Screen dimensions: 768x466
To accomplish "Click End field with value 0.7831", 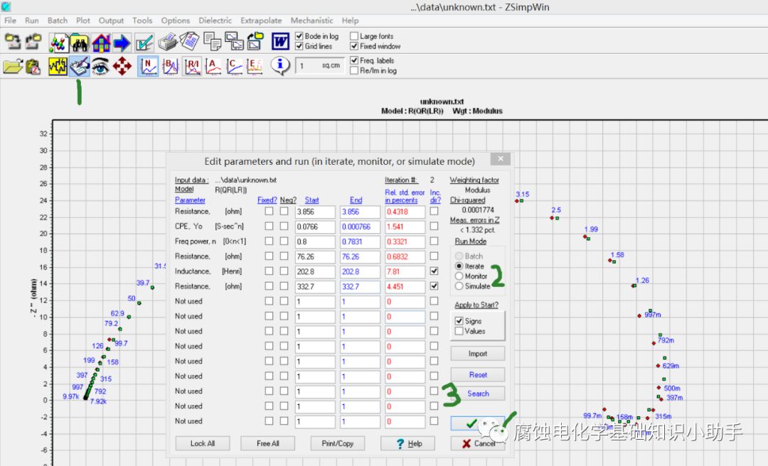I will coord(360,242).
